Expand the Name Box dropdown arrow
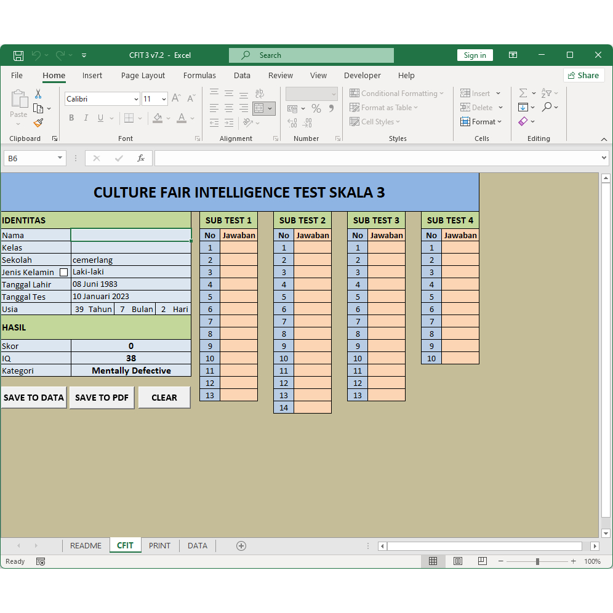Image resolution: width=613 pixels, height=613 pixels. 60,158
